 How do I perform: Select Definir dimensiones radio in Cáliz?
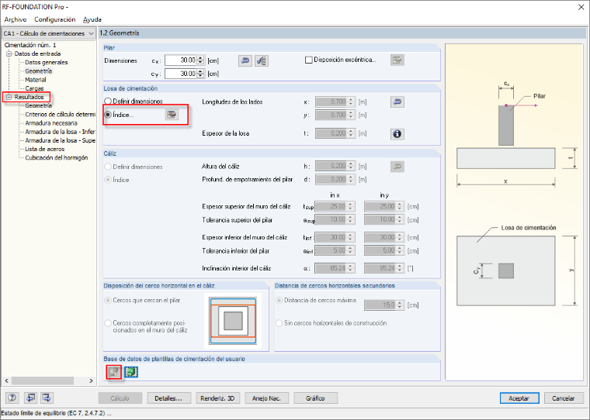pyautogui.click(x=108, y=167)
